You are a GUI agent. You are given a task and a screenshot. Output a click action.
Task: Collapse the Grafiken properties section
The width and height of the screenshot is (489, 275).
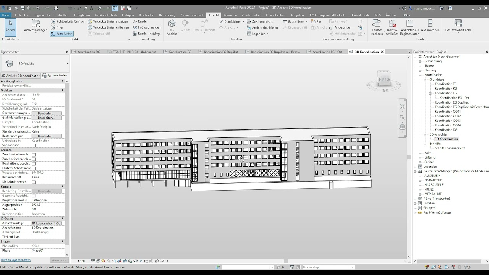pyautogui.click(x=63, y=91)
